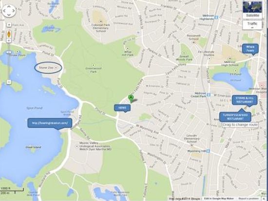Click the Melrose Cedar Park station icon

[x=209, y=94]
